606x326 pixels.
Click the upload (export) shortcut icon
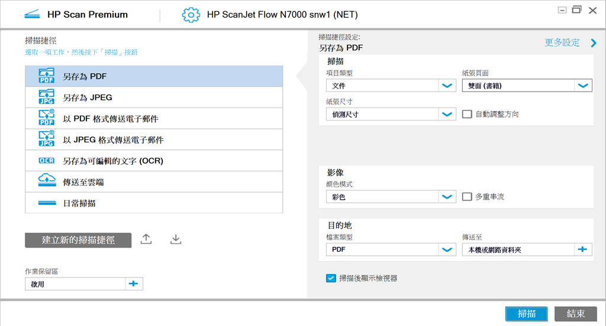coord(146,239)
